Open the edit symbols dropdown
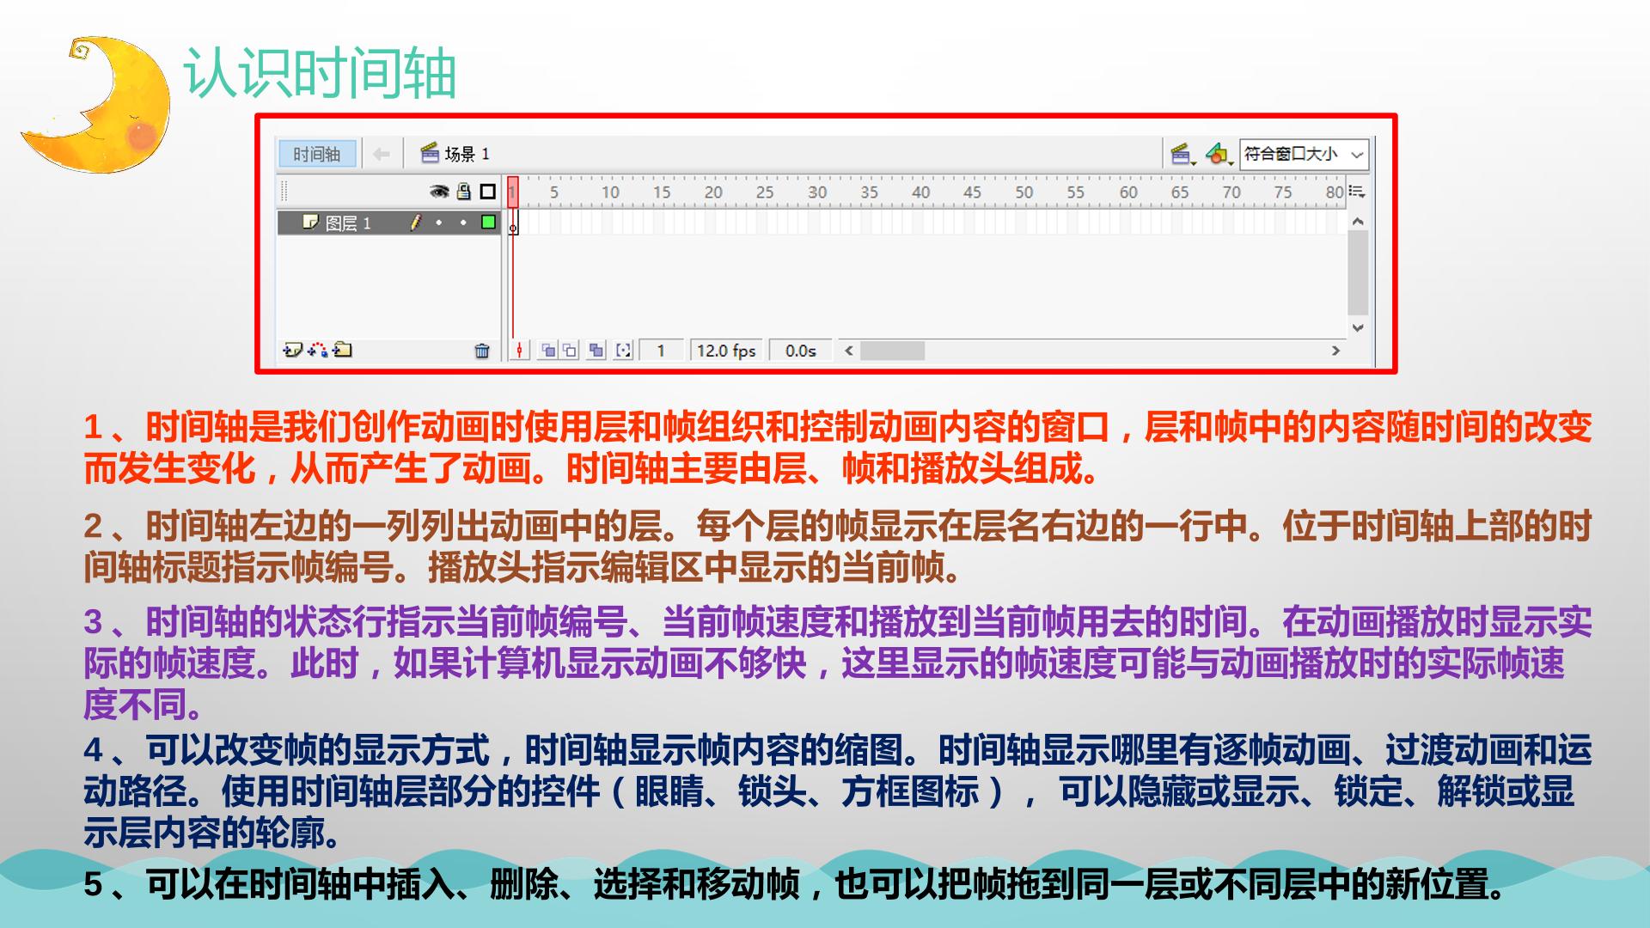 coord(1219,156)
